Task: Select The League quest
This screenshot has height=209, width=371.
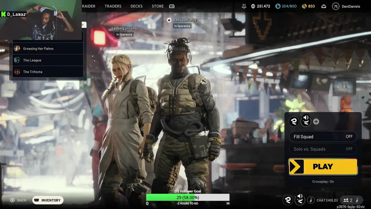Action: (x=48, y=60)
